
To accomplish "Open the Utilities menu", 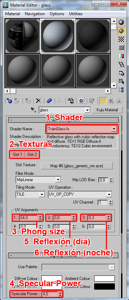I will tap(76, 14).
